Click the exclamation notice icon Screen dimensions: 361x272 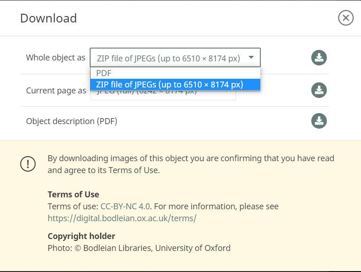(x=28, y=163)
